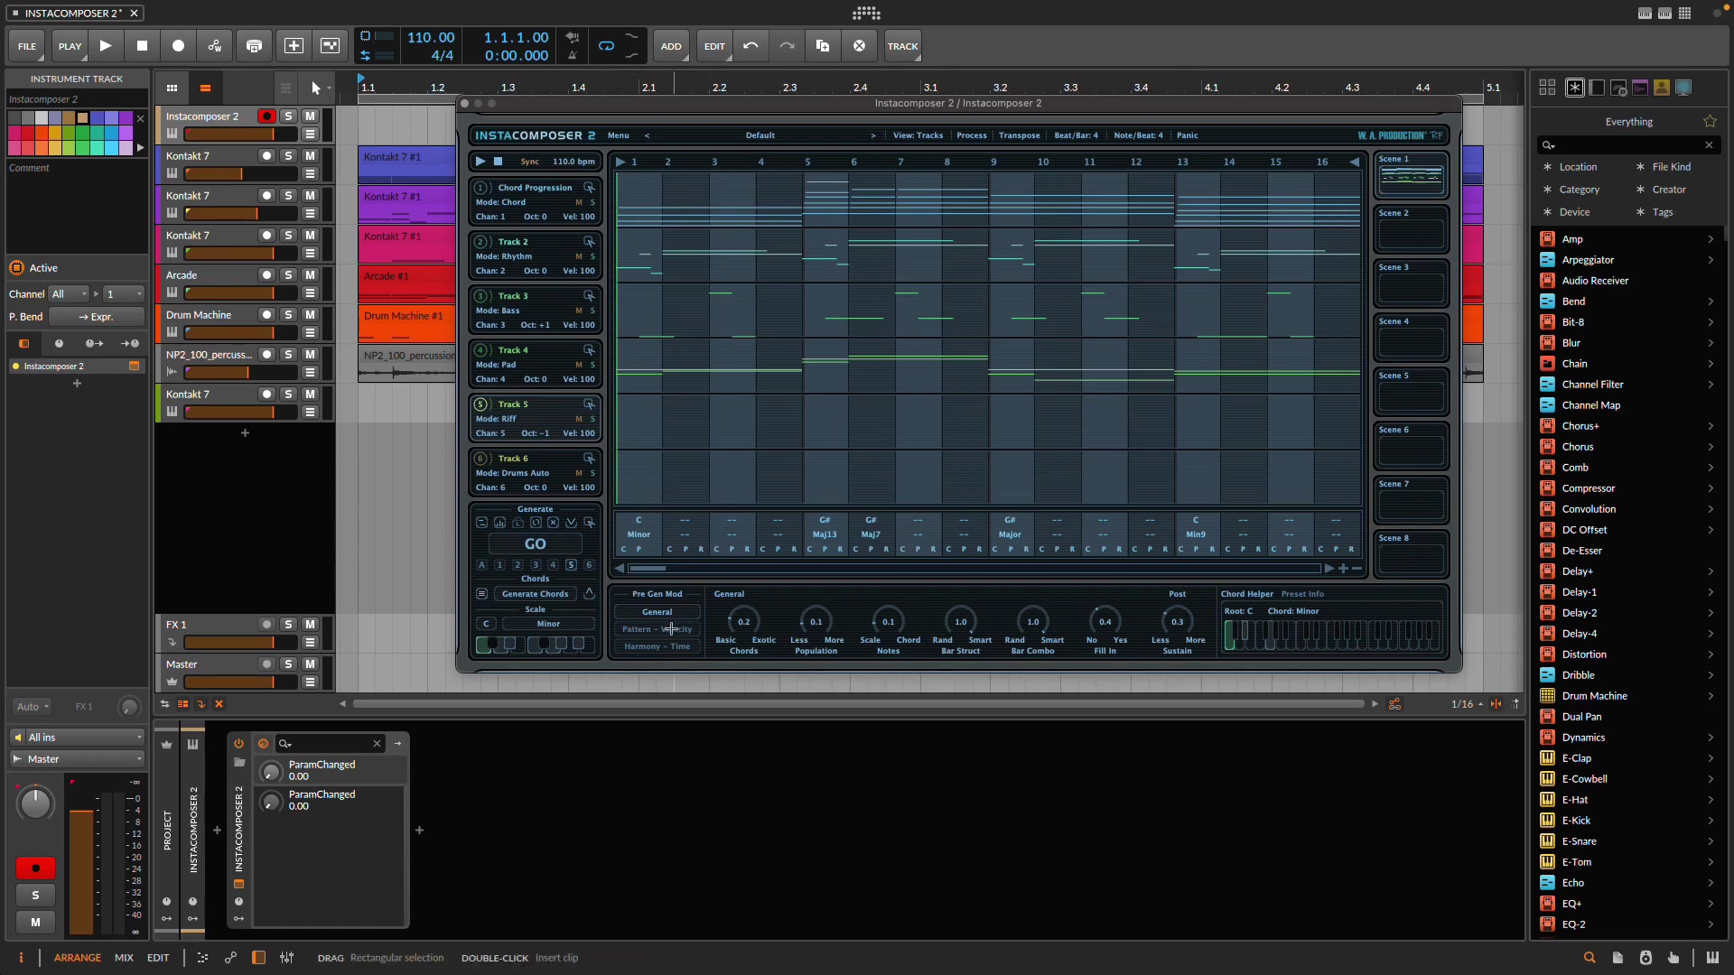The height and width of the screenshot is (975, 1734).
Task: Click the transport record circle button
Action: 178,46
